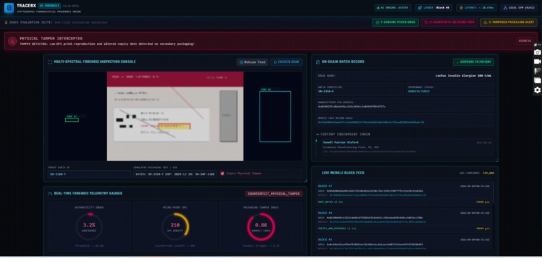Click the Lantus Insulin Glargine drug name
The height and width of the screenshot is (258, 542).
463,76
